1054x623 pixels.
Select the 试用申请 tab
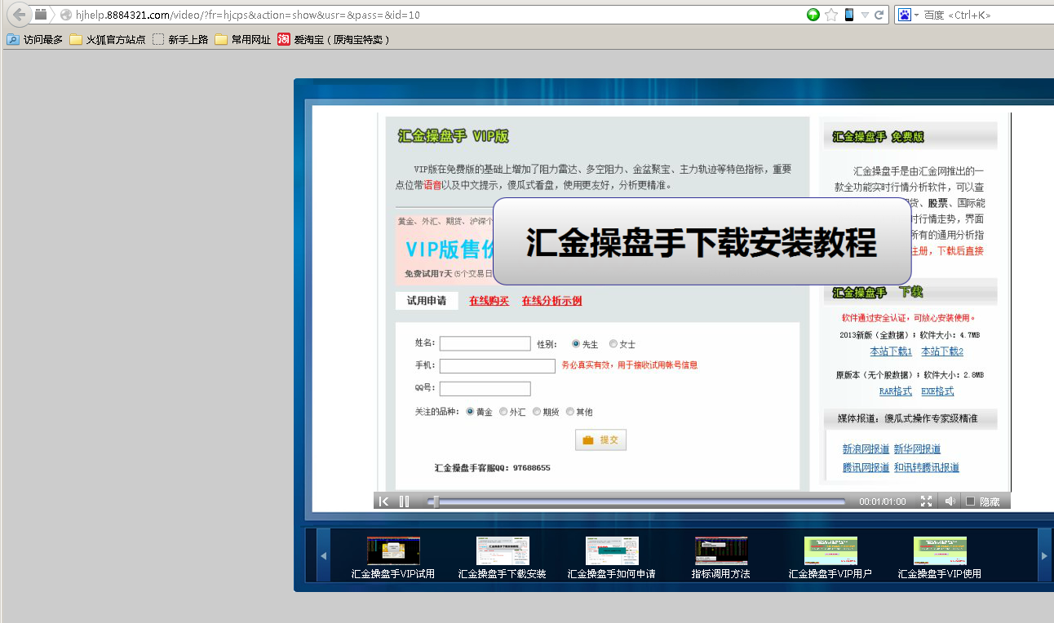click(x=427, y=301)
